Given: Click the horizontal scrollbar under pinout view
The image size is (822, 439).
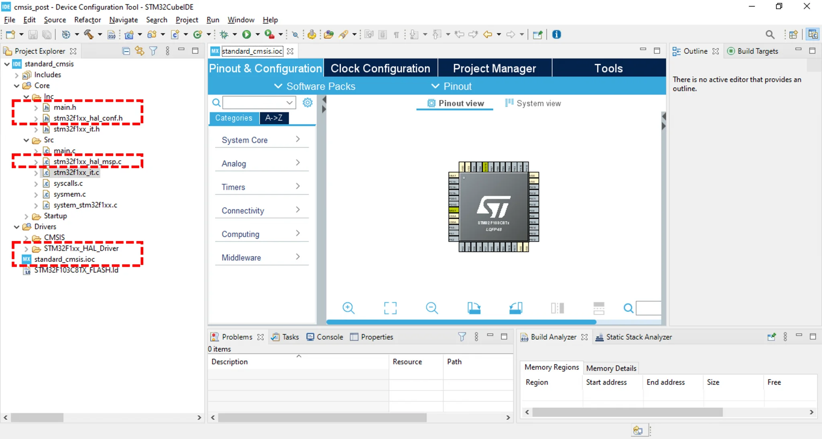Looking at the screenshot, I should click(462, 322).
